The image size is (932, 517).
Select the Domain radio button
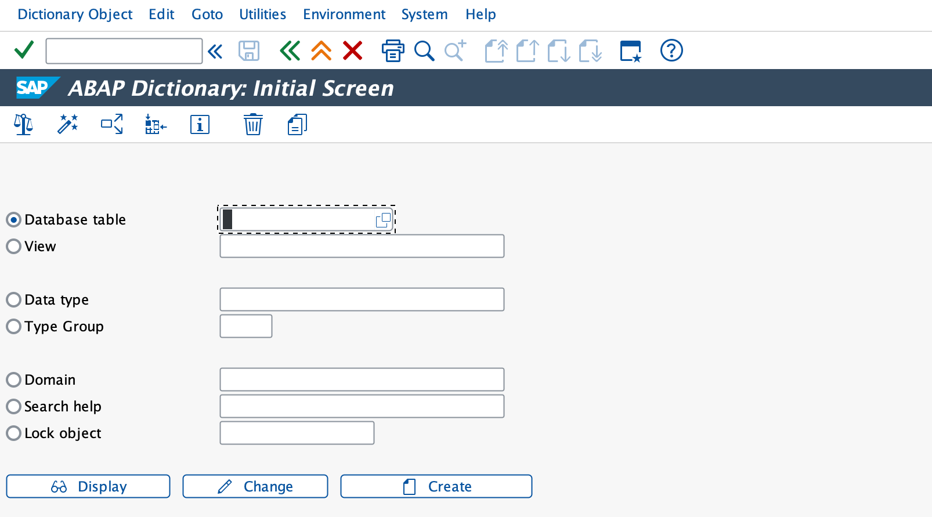[x=13, y=380]
